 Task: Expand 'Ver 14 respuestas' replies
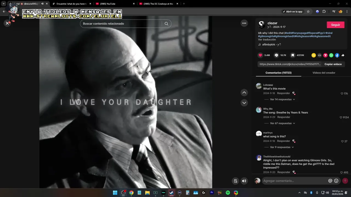pos(282,99)
